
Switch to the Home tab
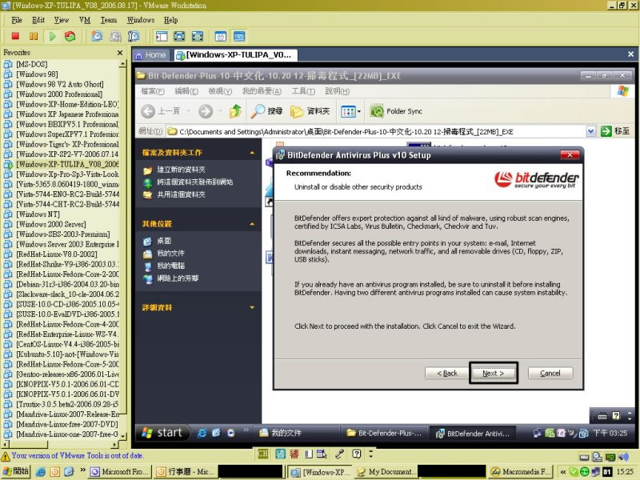[x=150, y=55]
